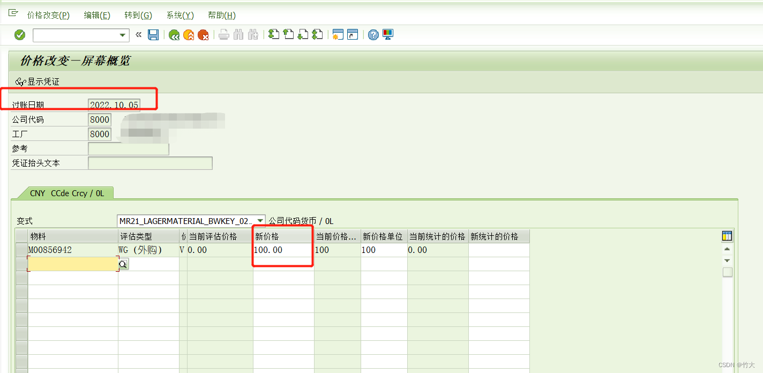Click the green Back icon
The image size is (763, 373).
click(173, 34)
